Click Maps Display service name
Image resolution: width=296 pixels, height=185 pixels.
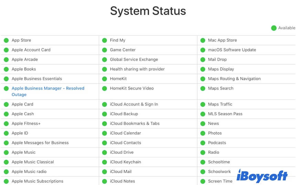click(221, 69)
